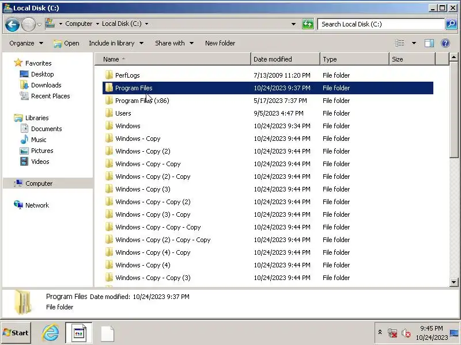This screenshot has width=461, height=345.
Task: Select 'Windows - Copy (2)' folder
Action: [268, 151]
